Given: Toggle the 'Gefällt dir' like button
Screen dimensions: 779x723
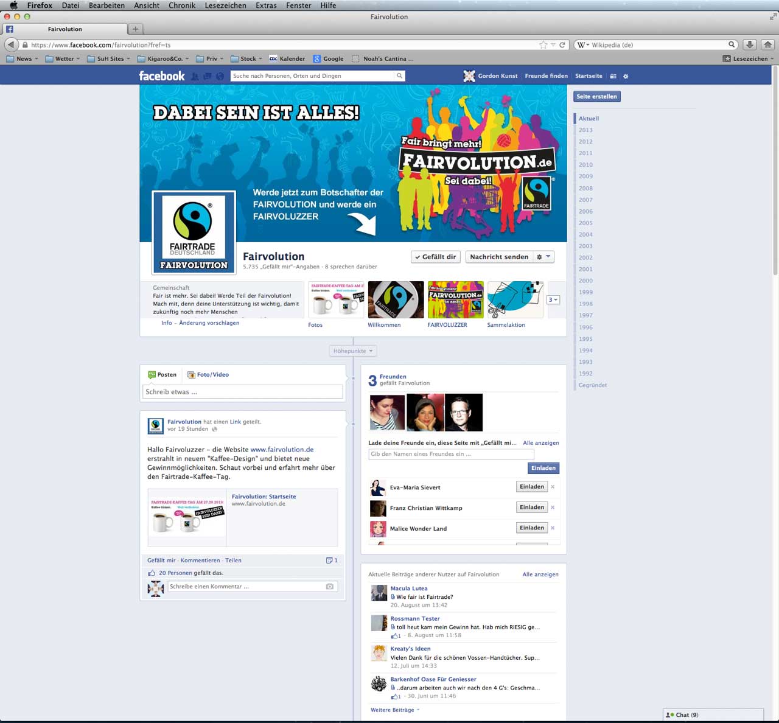Looking at the screenshot, I should [435, 257].
